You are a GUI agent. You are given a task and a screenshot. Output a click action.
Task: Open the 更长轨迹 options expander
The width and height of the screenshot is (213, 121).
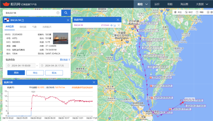point(69,60)
